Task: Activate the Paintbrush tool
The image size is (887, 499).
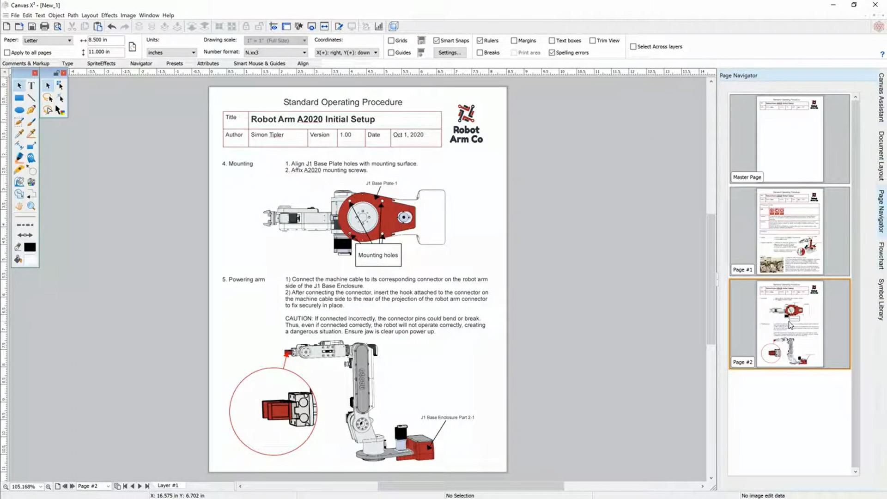Action: (31, 122)
